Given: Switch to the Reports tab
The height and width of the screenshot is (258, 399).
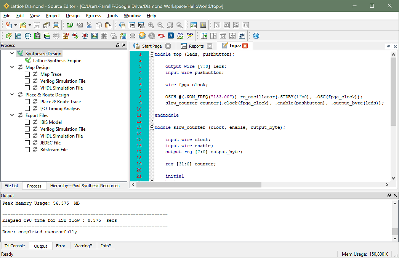Looking at the screenshot, I should (x=196, y=46).
